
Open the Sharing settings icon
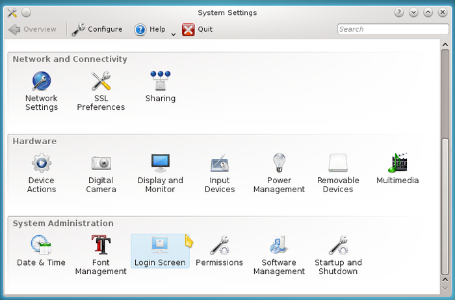click(x=160, y=86)
